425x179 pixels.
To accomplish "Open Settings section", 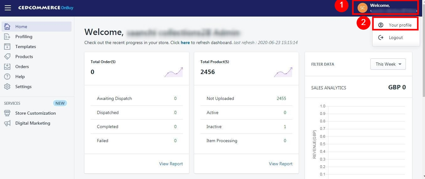I will click(x=37, y=87).
